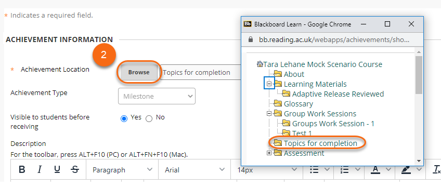The width and height of the screenshot is (441, 188).
Task: Select Yes for visible to students
Action: pyautogui.click(x=124, y=118)
